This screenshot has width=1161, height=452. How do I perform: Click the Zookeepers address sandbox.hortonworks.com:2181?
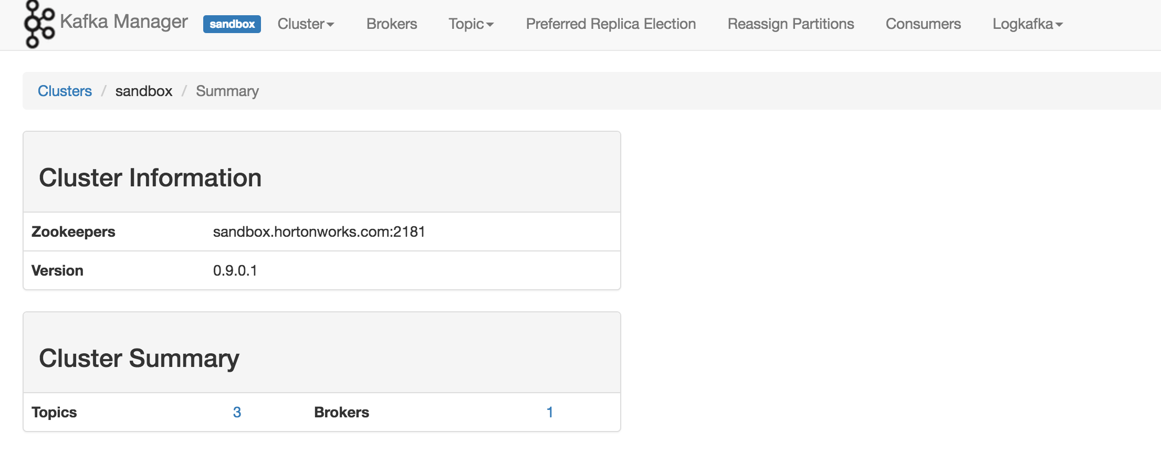(x=319, y=232)
